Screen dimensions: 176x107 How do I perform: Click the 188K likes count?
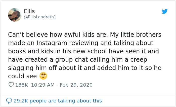coord(22,85)
